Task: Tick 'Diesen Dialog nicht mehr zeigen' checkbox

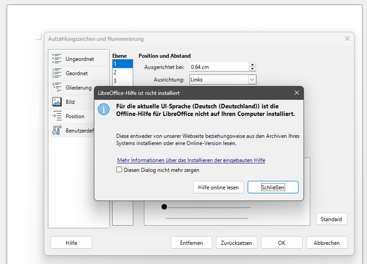Action: tap(119, 170)
